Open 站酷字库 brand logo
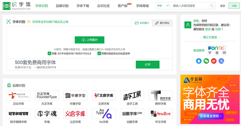 pyautogui.click(x=132, y=114)
